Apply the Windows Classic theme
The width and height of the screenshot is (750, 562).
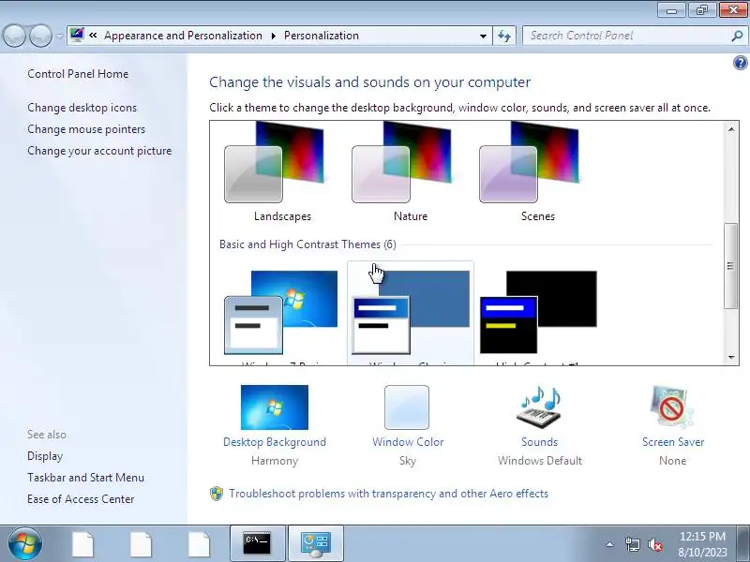point(411,313)
